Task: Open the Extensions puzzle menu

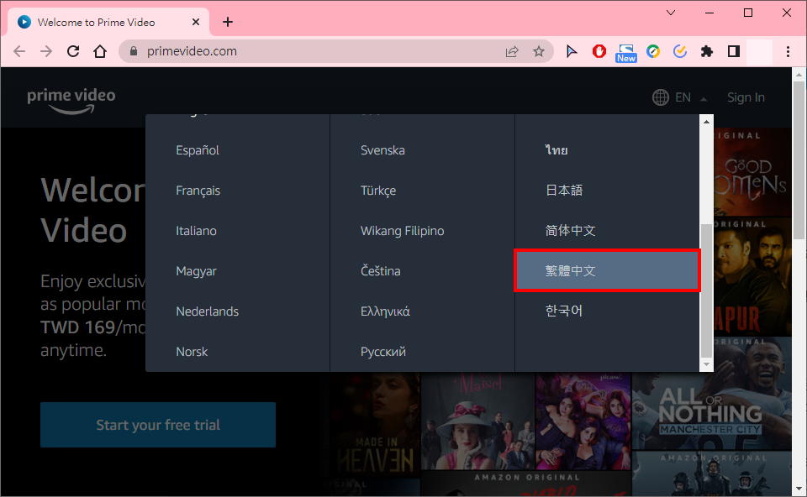Action: point(707,51)
